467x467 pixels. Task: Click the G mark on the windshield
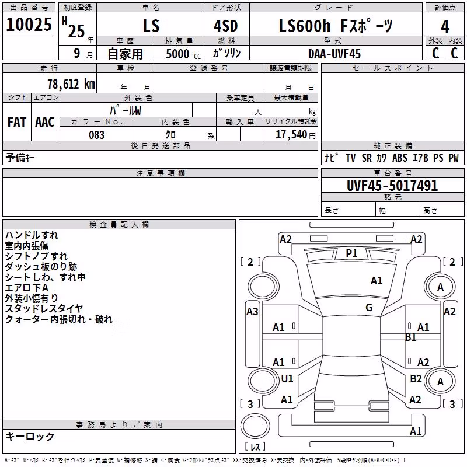(x=369, y=307)
